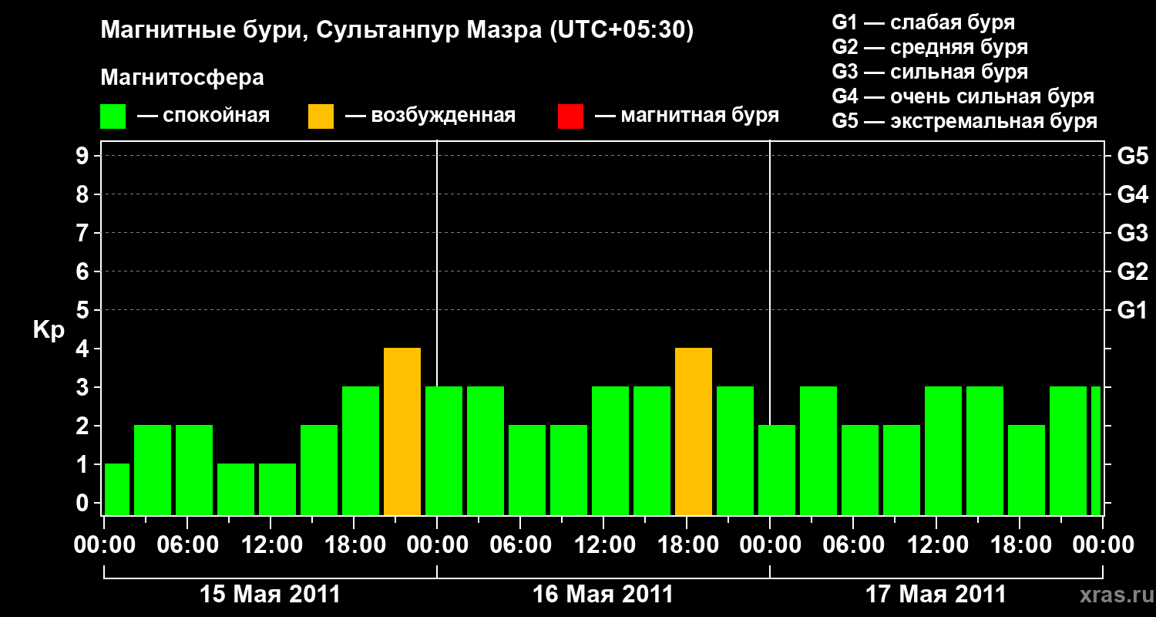Click the 'Kp' axis title
The width and height of the screenshot is (1156, 617).
[49, 330]
